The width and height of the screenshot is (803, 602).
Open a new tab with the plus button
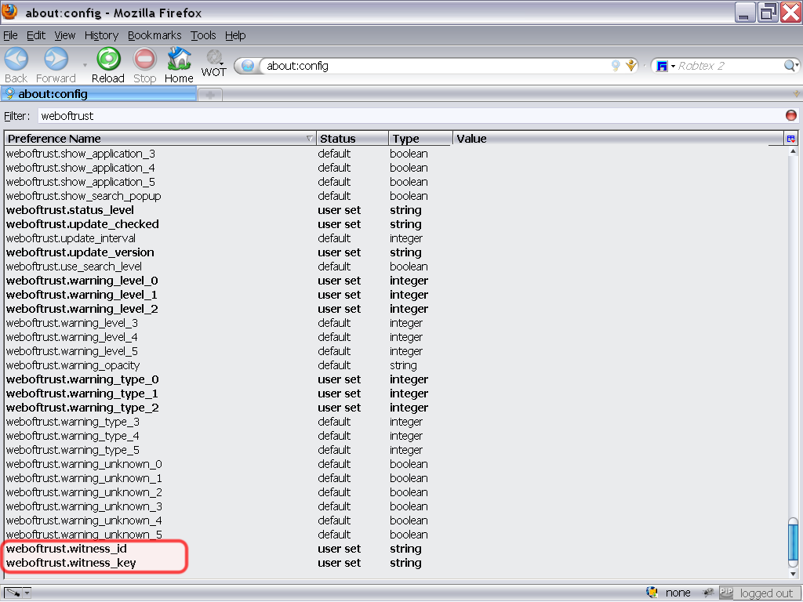[x=210, y=95]
